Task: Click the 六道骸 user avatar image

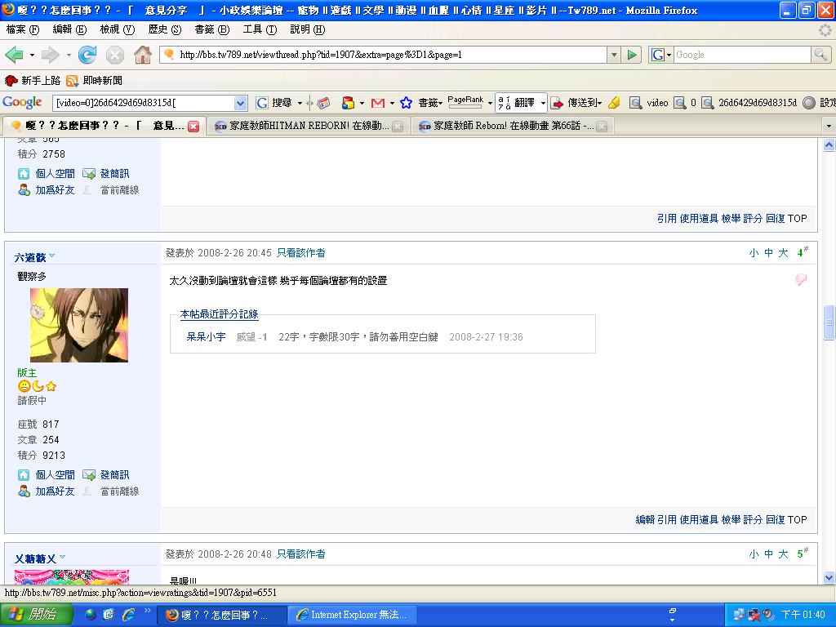Action: 79,325
